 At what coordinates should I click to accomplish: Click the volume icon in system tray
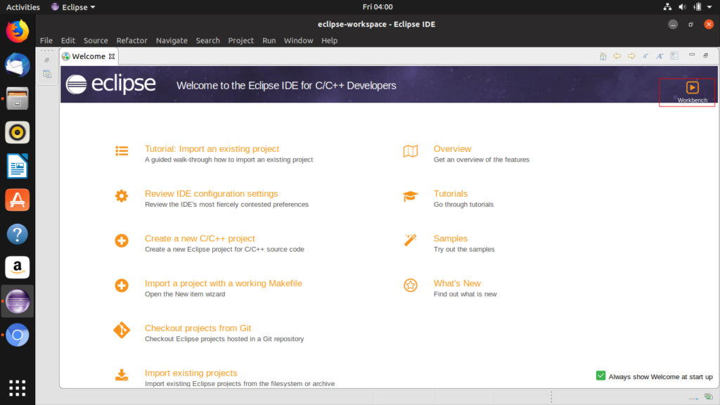pyautogui.click(x=682, y=7)
